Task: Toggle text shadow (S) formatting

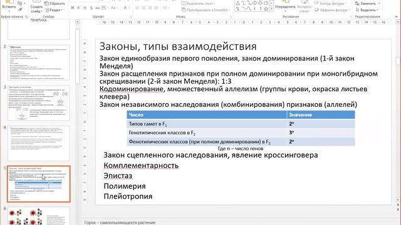Action: point(91,8)
